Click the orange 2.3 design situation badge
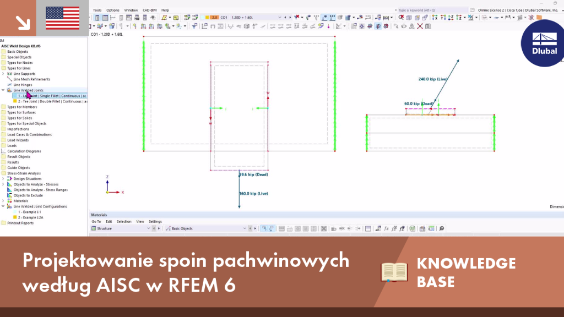Screen dimensions: 564x317 tap(214, 17)
